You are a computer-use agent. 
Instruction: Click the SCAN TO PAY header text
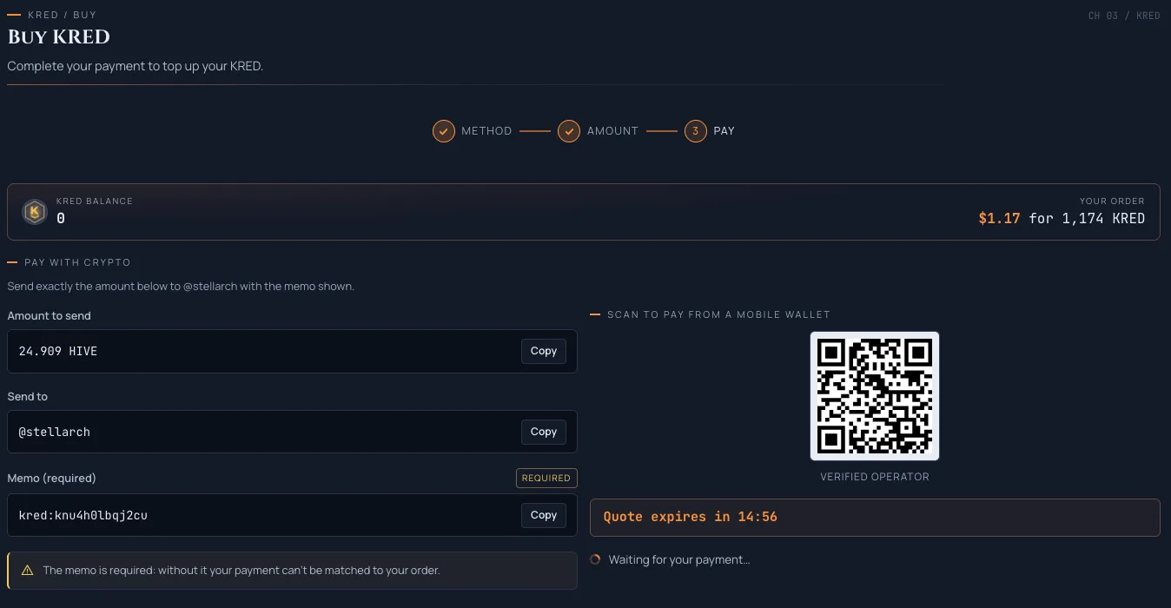718,314
